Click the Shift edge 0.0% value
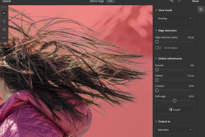Viewport: 205px width, 137px height. (191, 97)
